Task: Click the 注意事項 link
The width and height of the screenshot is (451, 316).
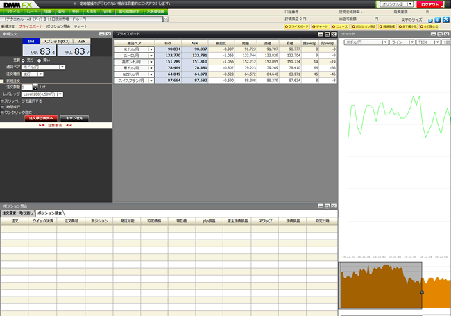Action: pos(55,126)
